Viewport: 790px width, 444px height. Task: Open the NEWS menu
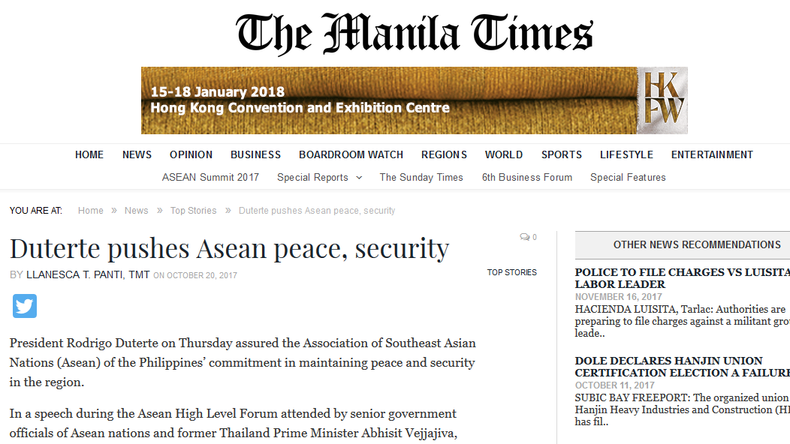137,155
